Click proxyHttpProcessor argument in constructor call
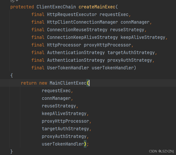Viewport: 176px width, 155px height. (x=65, y=121)
